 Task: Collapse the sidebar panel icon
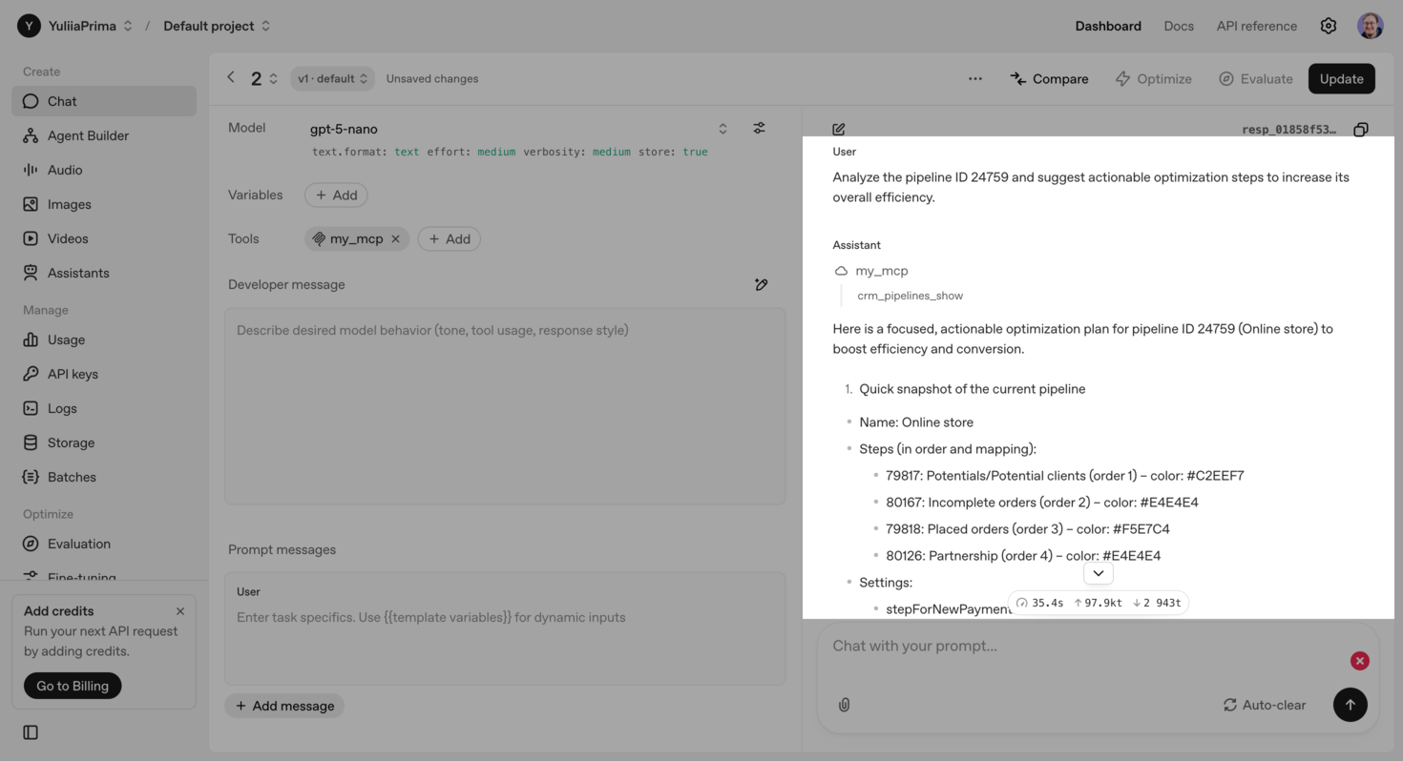click(31, 732)
